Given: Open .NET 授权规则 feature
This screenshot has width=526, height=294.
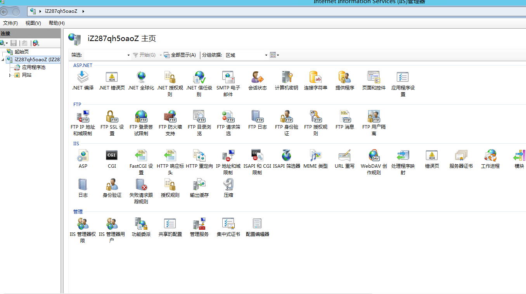Looking at the screenshot, I should (170, 84).
